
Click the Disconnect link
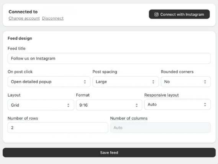tap(53, 18)
